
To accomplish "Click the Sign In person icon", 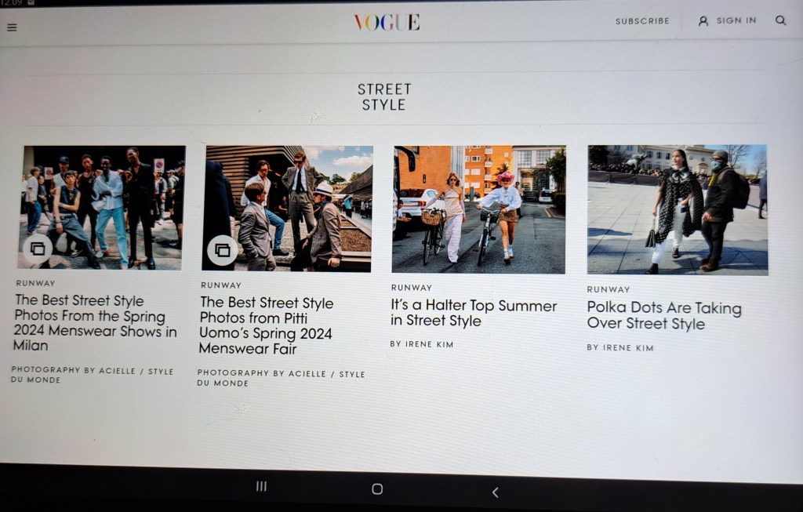I will pyautogui.click(x=703, y=21).
